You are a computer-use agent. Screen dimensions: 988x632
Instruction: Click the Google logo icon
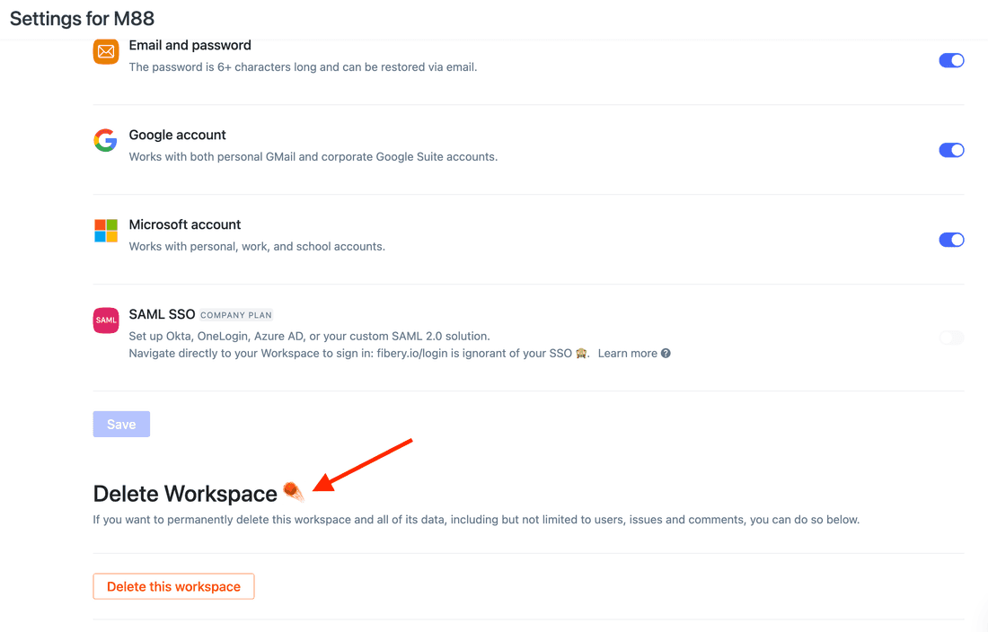click(x=106, y=141)
